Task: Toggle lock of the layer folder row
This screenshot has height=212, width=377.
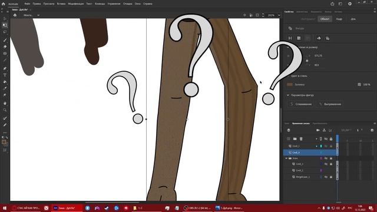Action: pyautogui.click(x=331, y=158)
